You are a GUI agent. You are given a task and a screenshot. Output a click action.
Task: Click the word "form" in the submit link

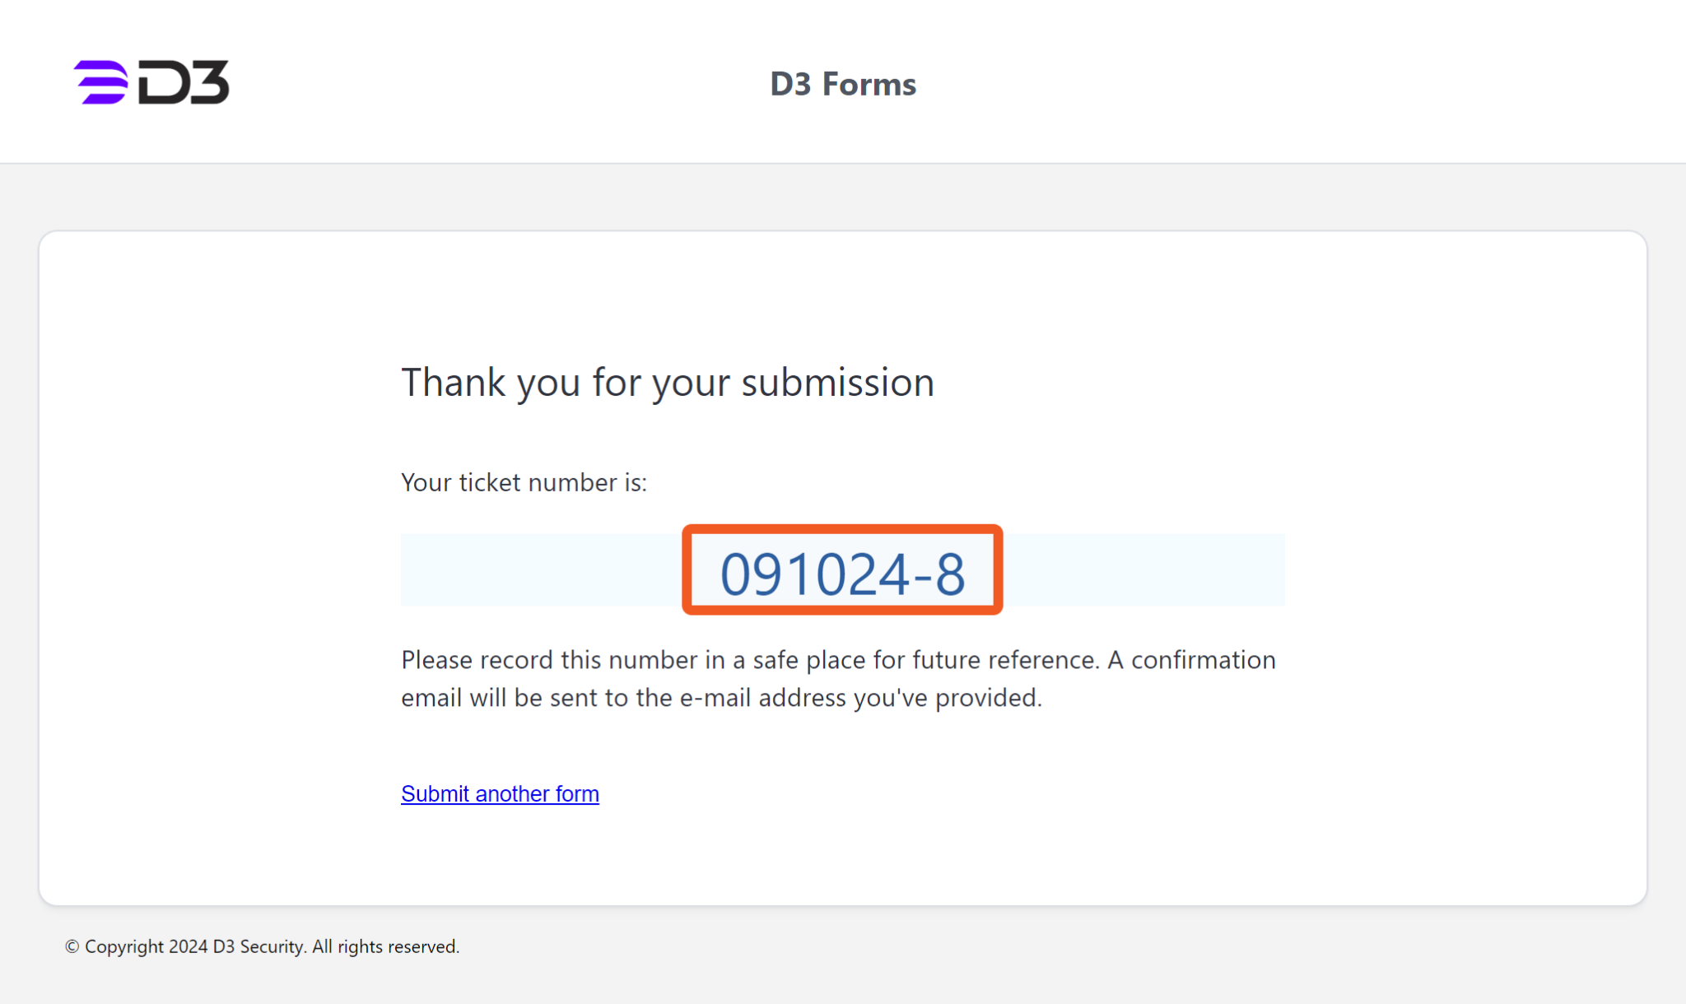point(577,793)
